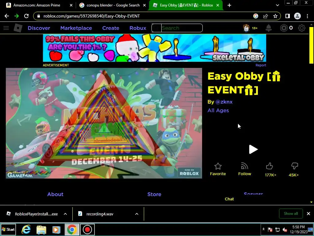Viewport: 314px width, 236px height.
Task: Open Windows Media Player from taskbar
Action: coord(56,229)
